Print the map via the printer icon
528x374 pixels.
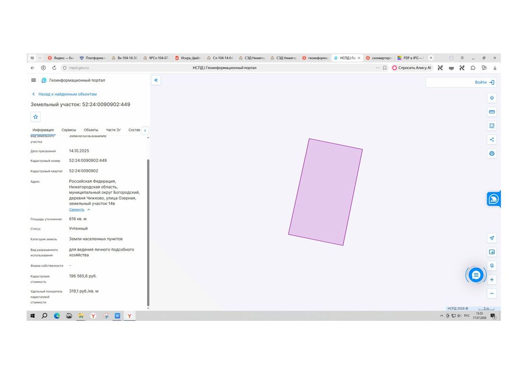click(x=492, y=154)
